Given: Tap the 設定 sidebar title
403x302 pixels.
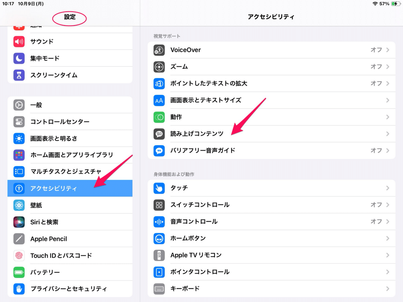Looking at the screenshot, I should point(70,17).
